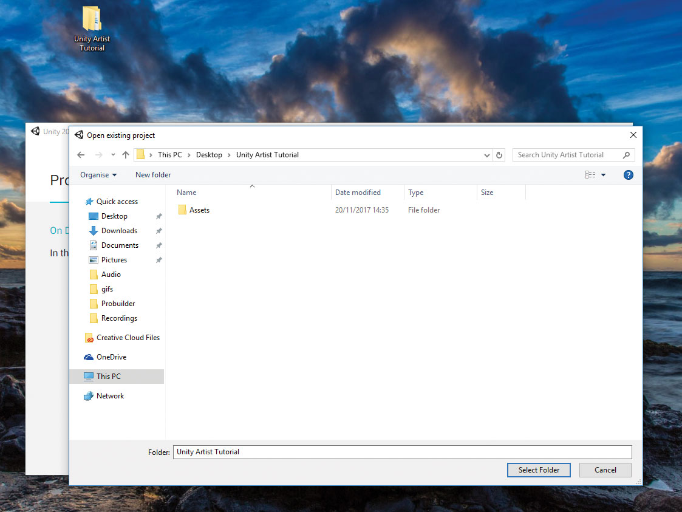Open the view options dropdown arrow
The width and height of the screenshot is (682, 512).
(x=603, y=175)
